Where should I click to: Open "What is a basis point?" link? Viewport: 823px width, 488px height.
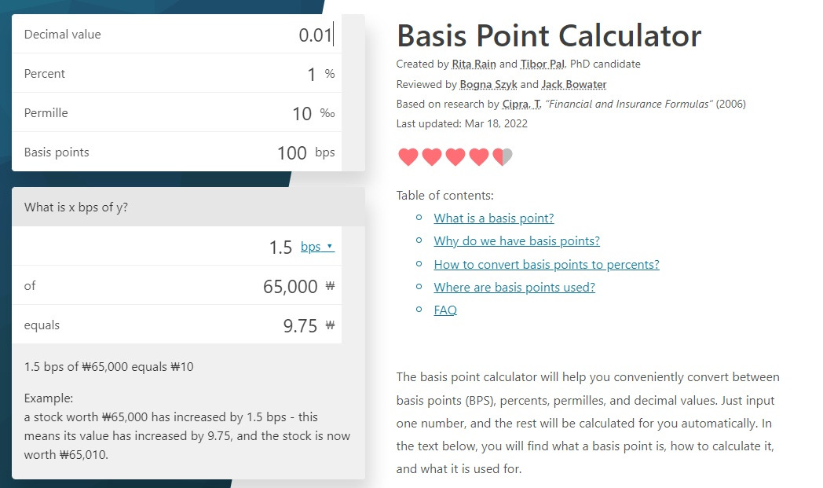click(493, 218)
